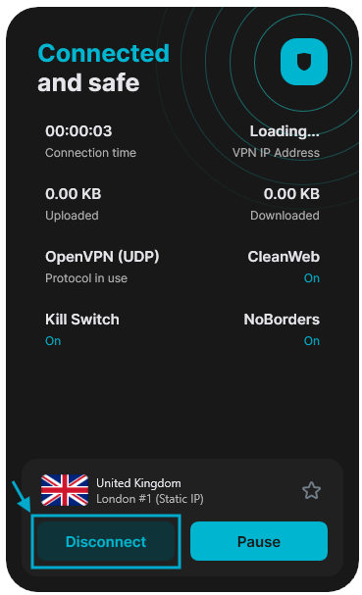Click the NoBorders label
This screenshot has height=595, width=362.
(x=282, y=320)
